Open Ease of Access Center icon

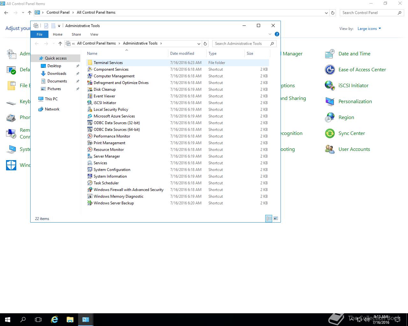[330, 70]
